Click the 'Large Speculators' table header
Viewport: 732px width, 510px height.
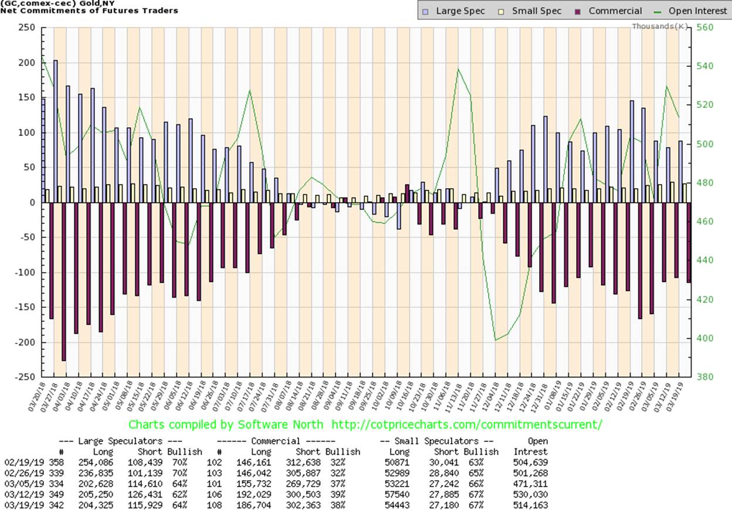coord(120,441)
